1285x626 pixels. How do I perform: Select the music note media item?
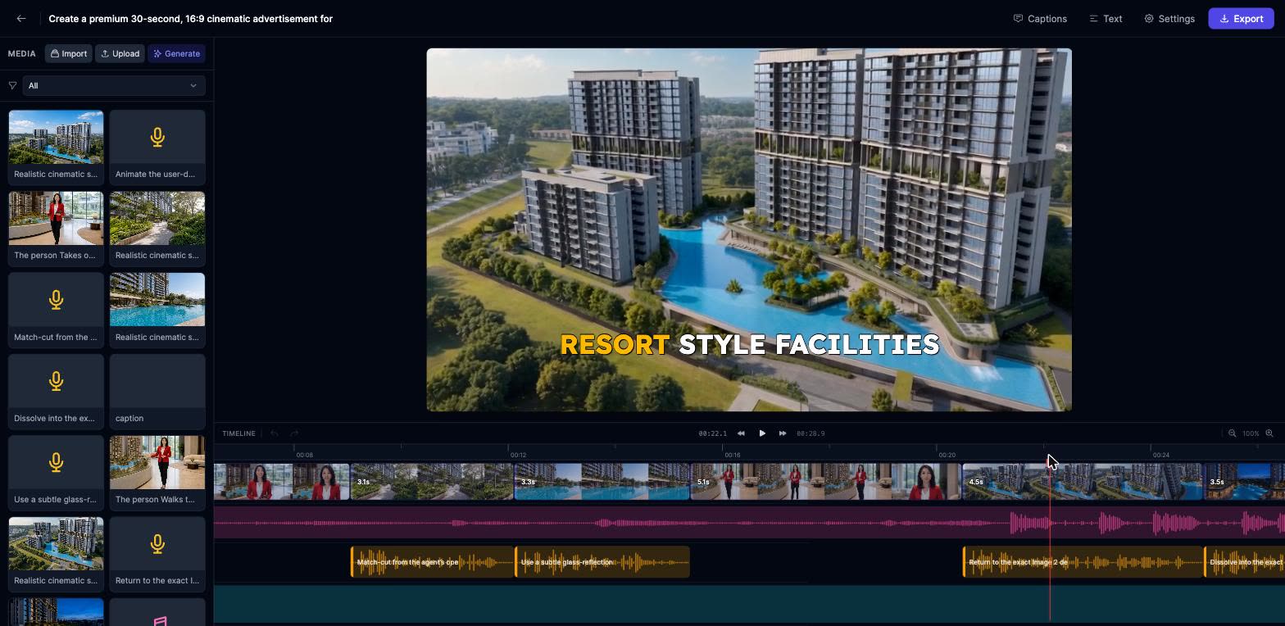pos(157,613)
